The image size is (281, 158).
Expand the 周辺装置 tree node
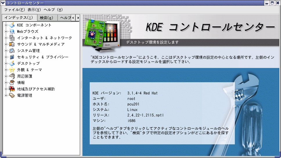[6, 76]
